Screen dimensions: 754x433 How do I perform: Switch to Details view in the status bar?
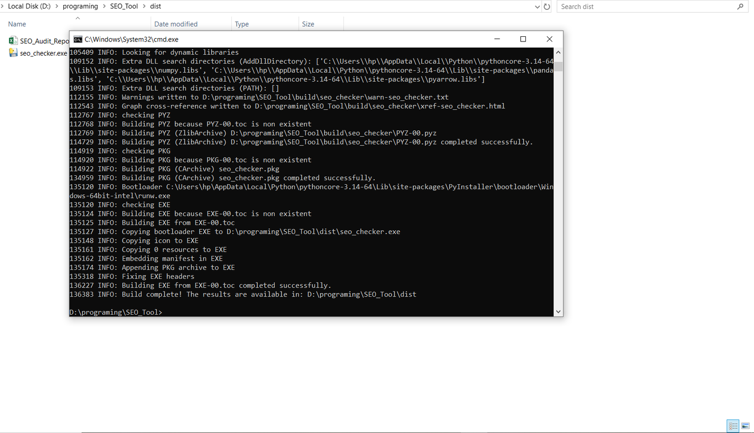click(733, 426)
